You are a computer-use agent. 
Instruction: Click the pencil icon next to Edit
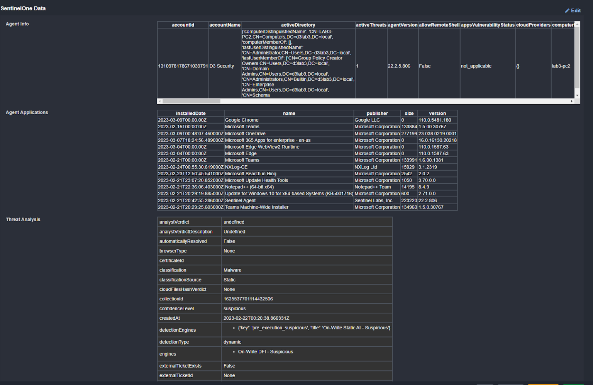[x=567, y=10]
